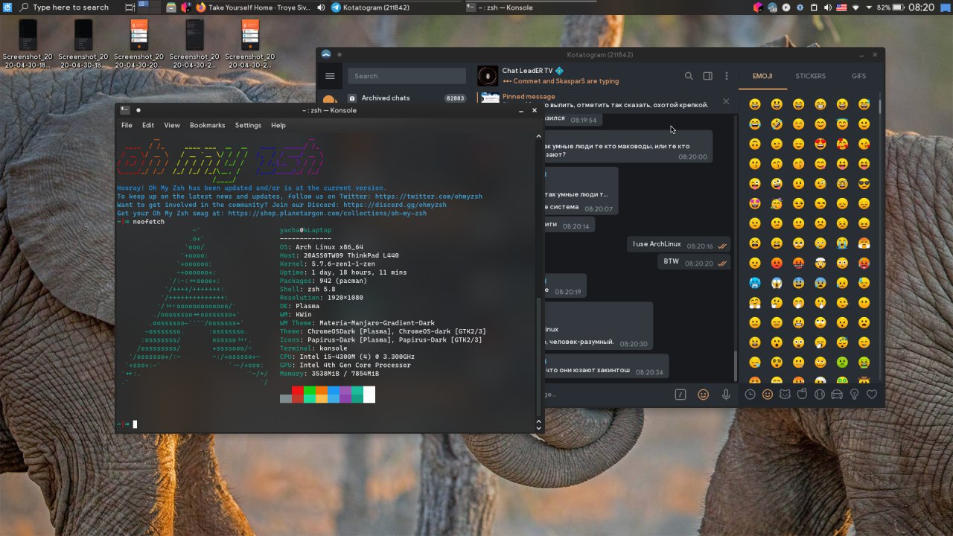The height and width of the screenshot is (536, 953).
Task: Click Konsole scrollbar up arrow
Action: (539, 136)
